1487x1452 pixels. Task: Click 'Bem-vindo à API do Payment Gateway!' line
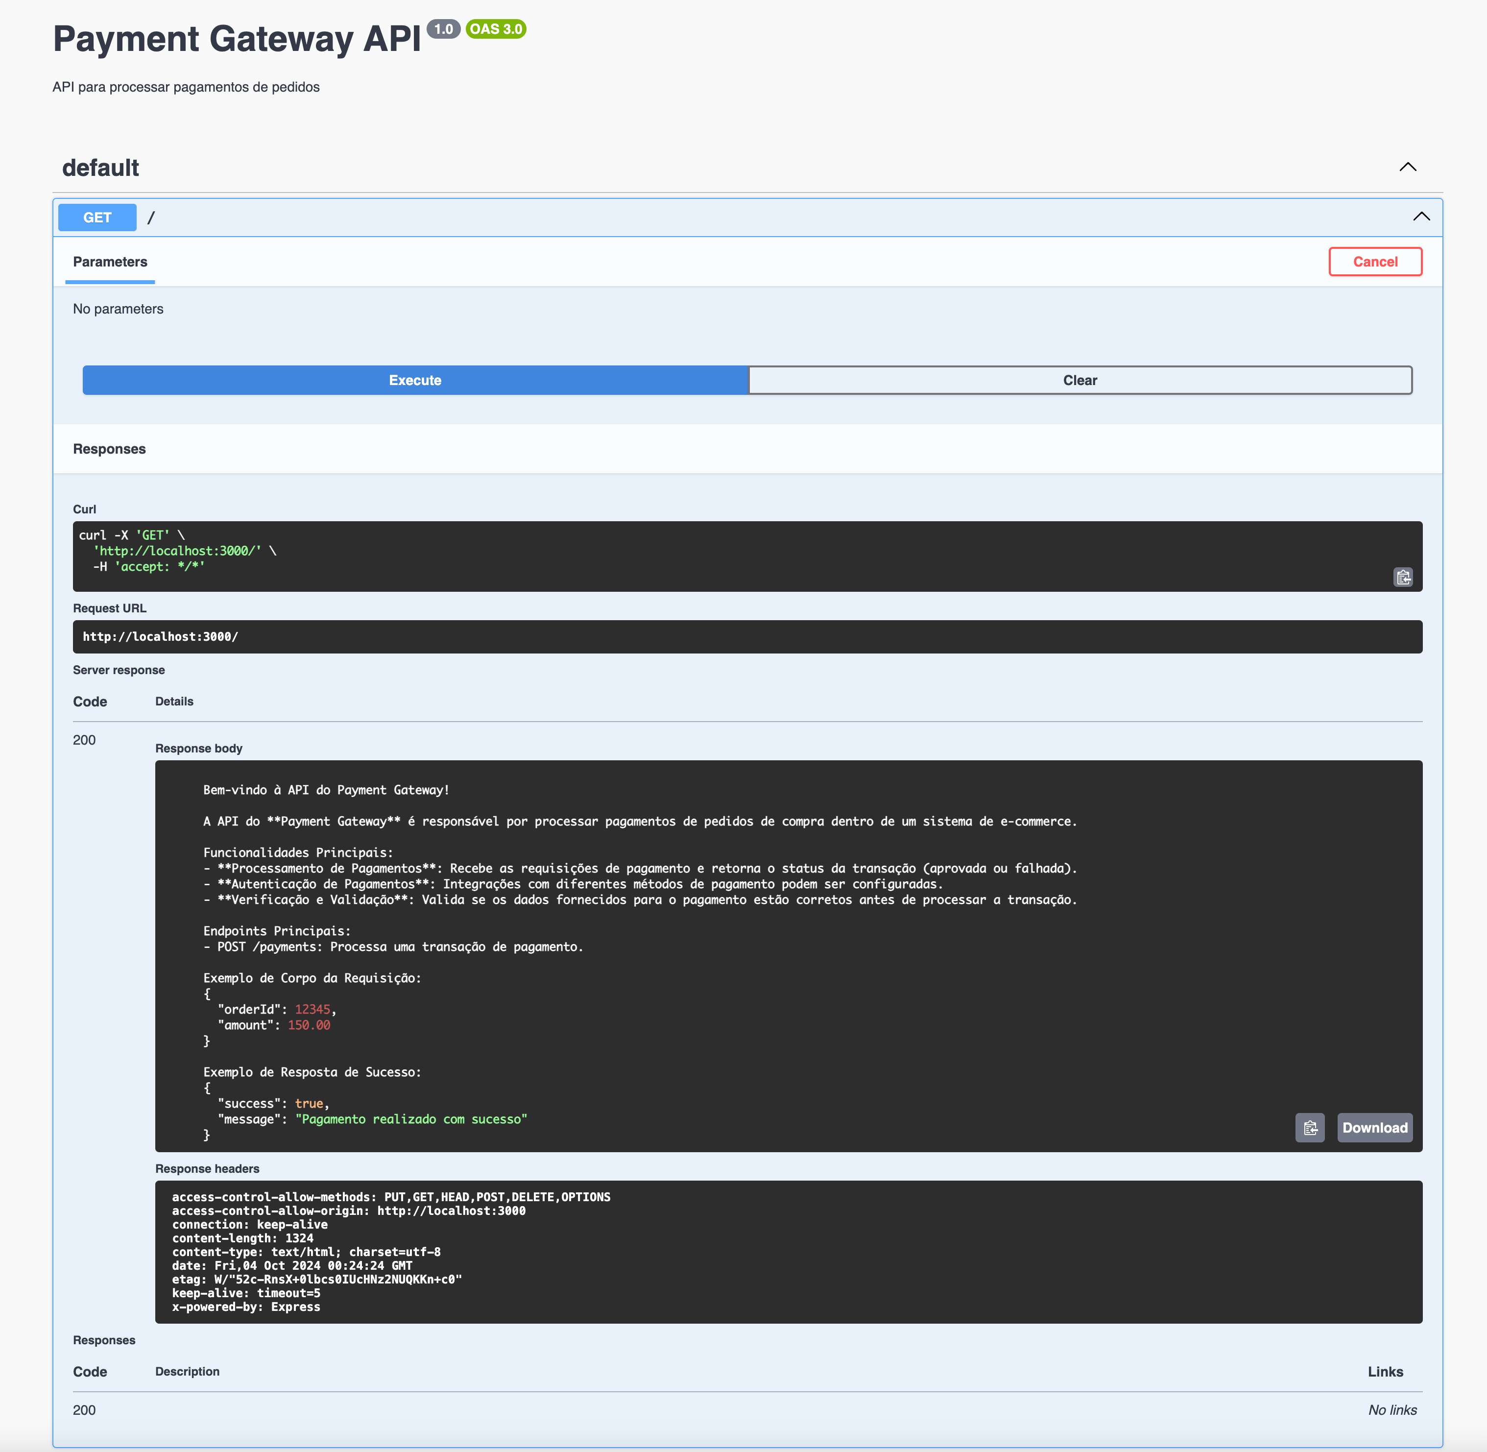(326, 790)
